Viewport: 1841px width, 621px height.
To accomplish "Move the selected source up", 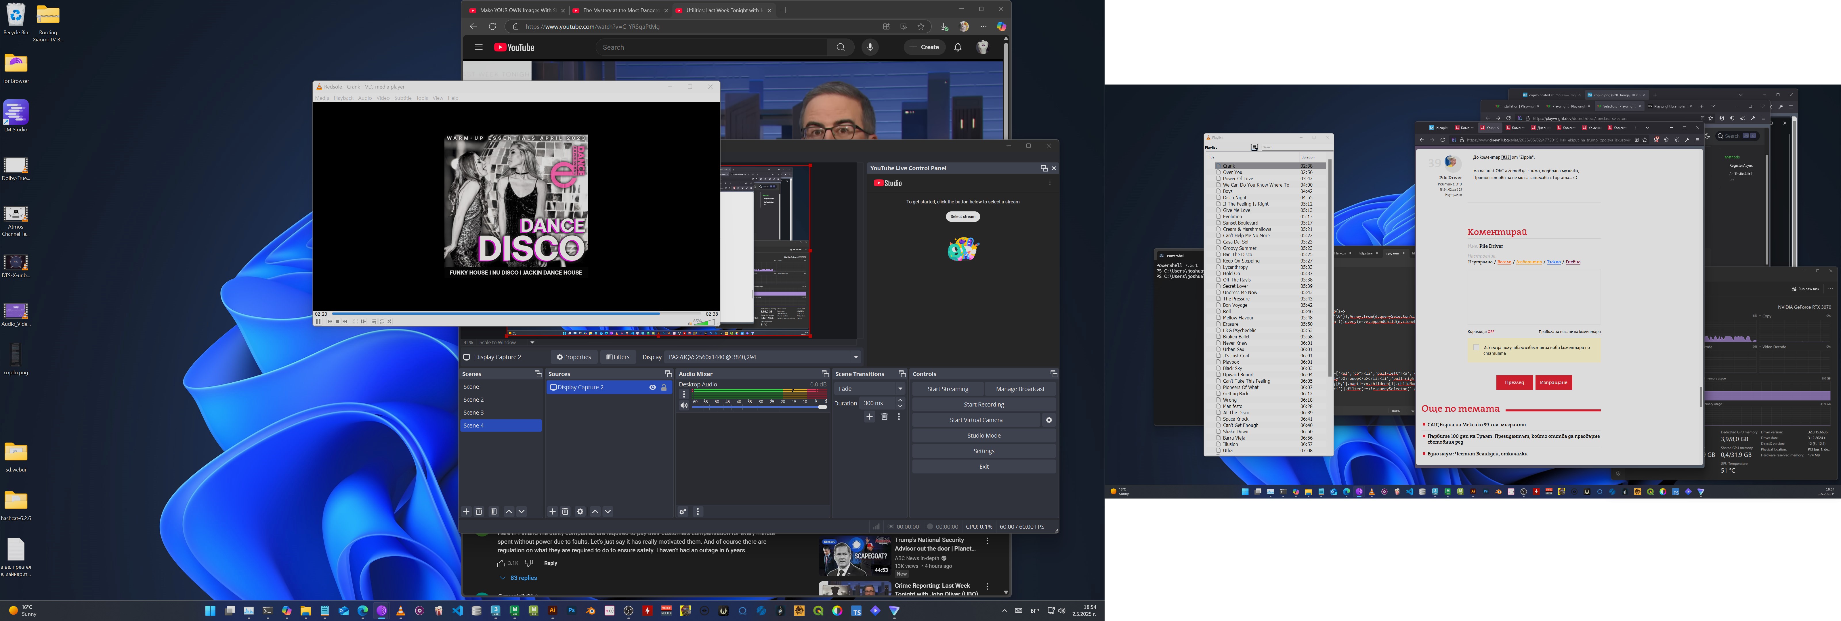I will click(x=595, y=512).
